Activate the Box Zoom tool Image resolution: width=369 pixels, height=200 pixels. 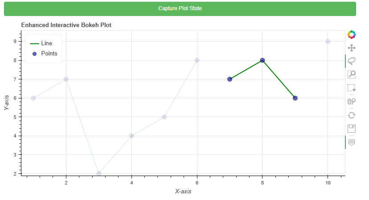pos(351,75)
